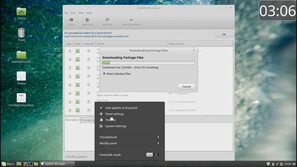
Task: Expand the Troubleshoot submenu
Action: point(129,137)
